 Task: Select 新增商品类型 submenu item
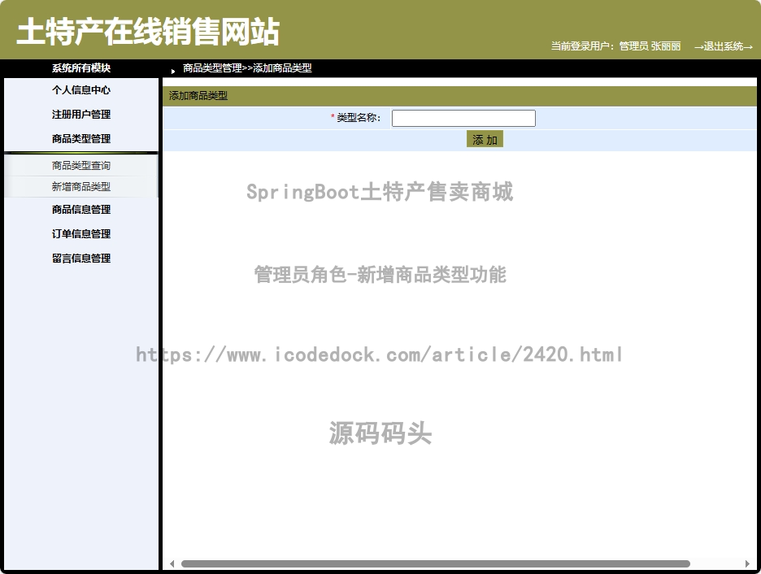pos(81,186)
